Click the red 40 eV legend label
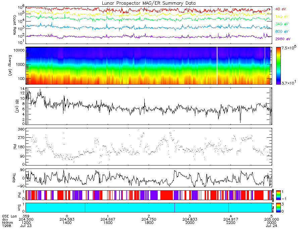 click(281, 9)
